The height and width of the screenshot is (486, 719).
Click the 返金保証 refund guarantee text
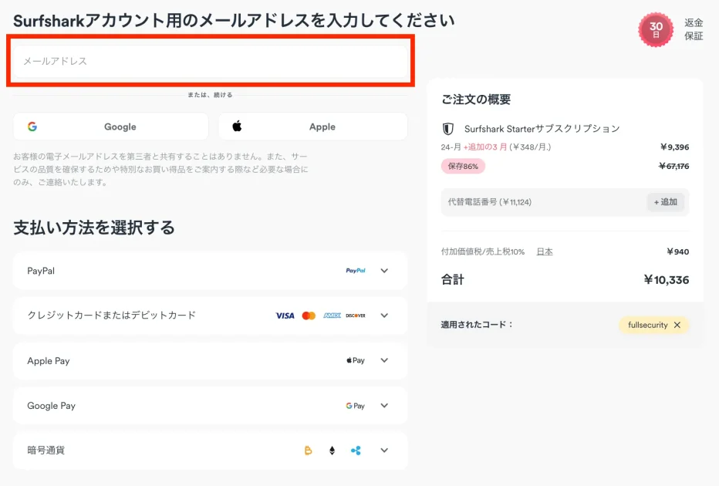[x=694, y=29]
